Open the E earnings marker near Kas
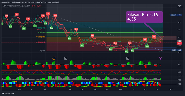 pos(128,58)
